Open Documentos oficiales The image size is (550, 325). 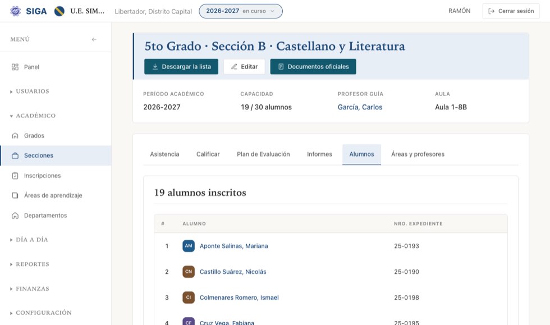(x=313, y=67)
